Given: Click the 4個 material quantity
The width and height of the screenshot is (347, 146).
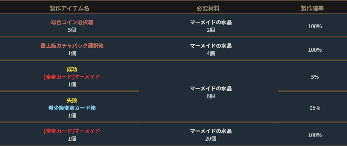Looking at the screenshot, I should point(211,53).
